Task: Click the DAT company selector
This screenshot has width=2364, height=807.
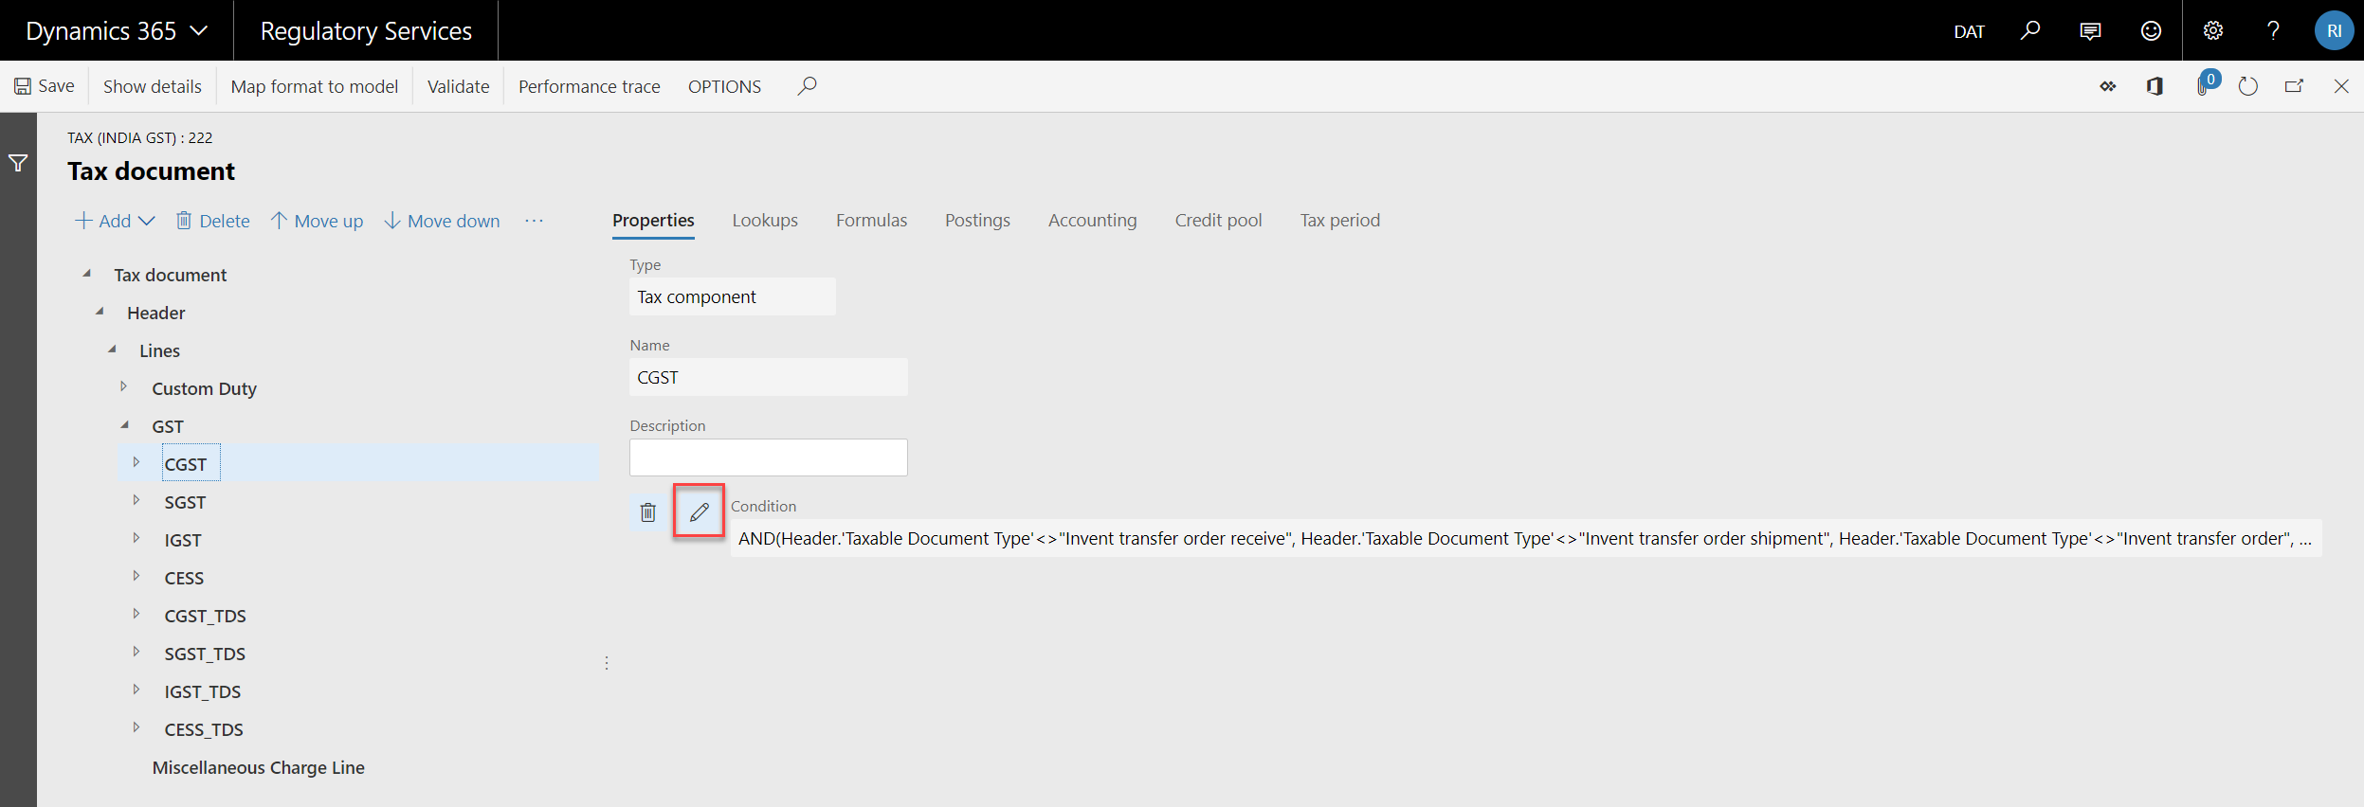Action: pos(1969,31)
